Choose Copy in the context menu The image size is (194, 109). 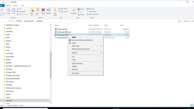[x=85, y=60]
